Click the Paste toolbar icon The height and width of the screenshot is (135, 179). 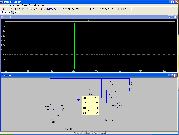(66, 9)
